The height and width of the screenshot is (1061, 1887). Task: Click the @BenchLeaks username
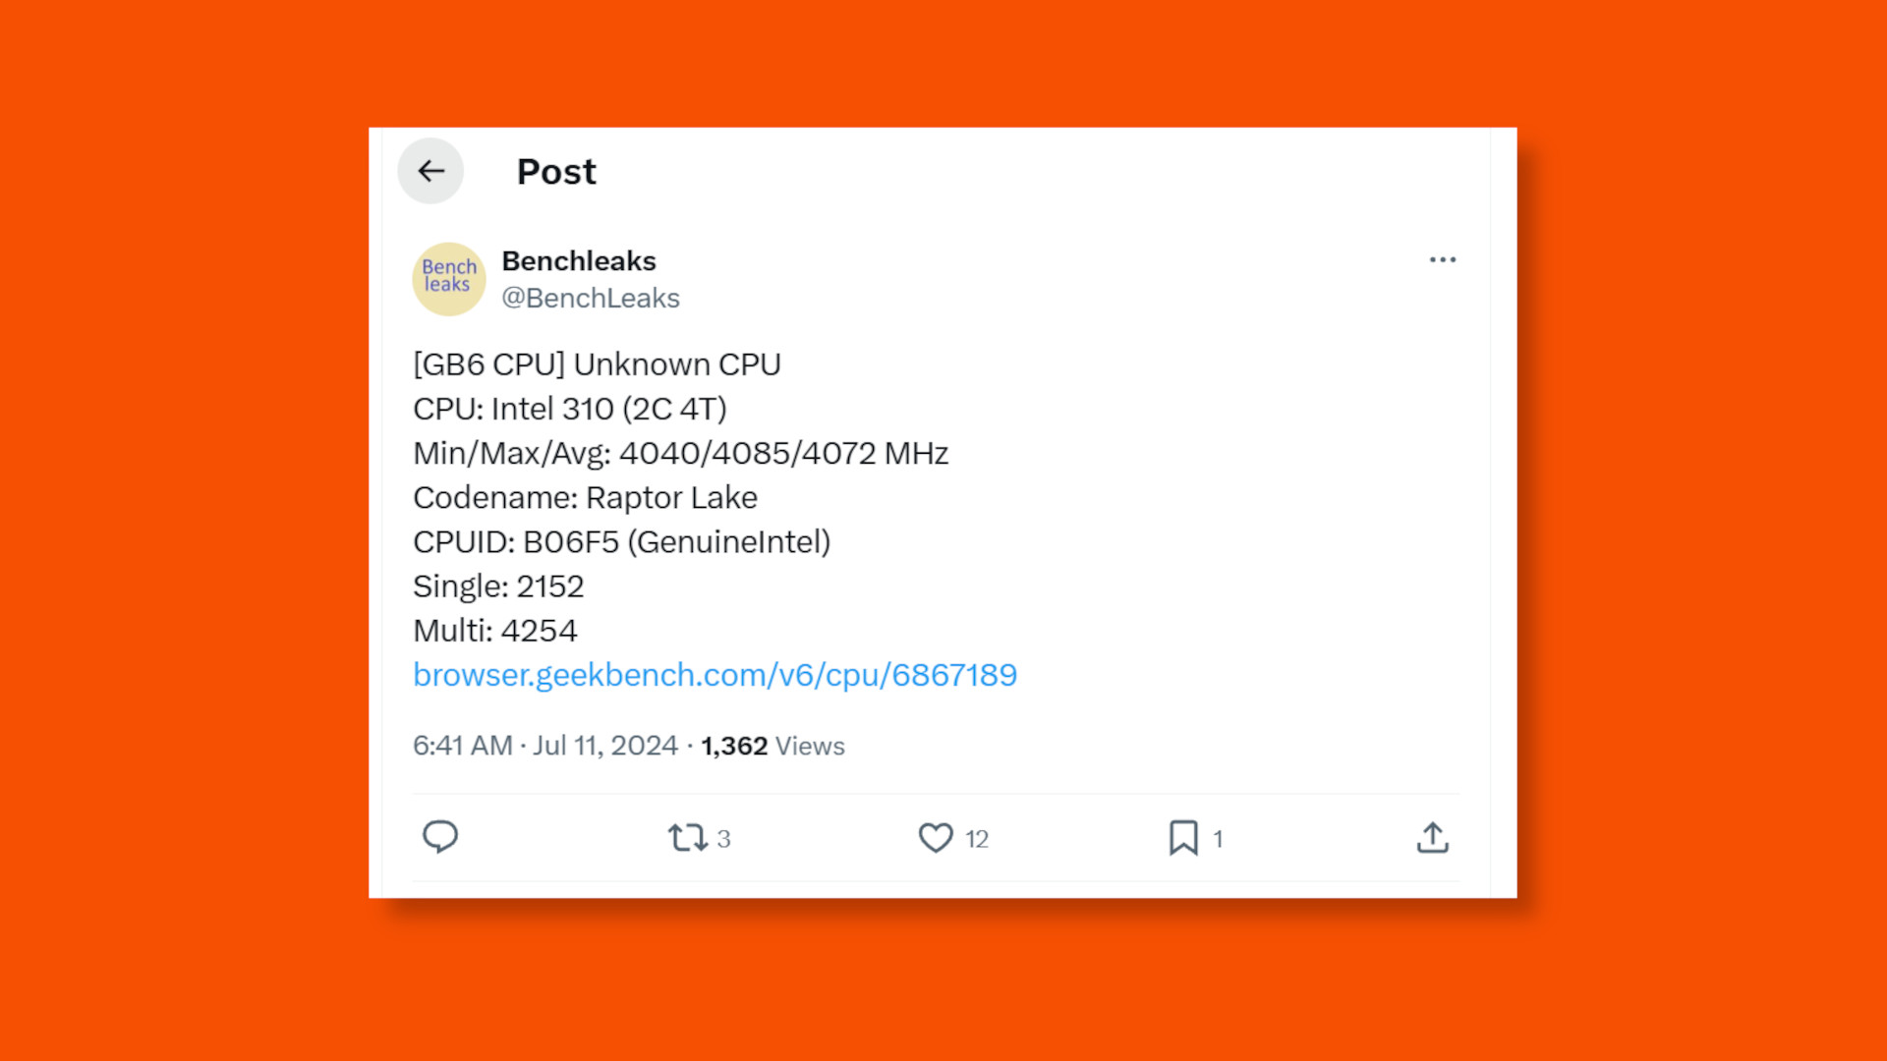[x=590, y=298]
